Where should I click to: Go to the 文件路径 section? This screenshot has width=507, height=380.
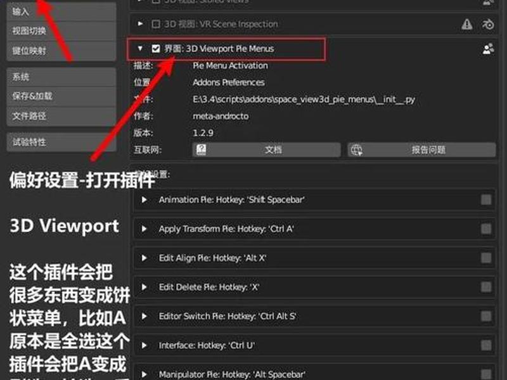tap(61, 116)
